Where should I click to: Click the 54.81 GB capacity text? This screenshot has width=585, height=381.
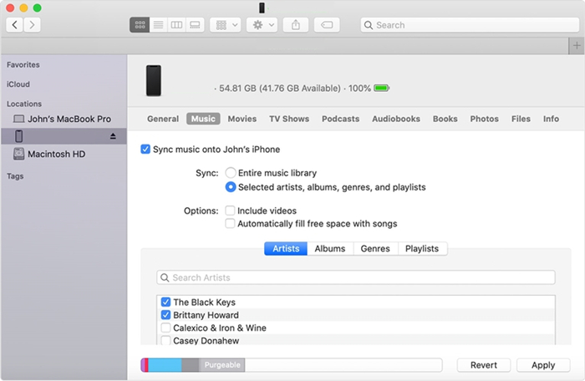[237, 89]
